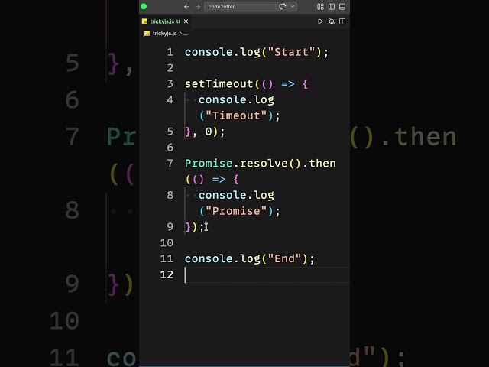
Task: Click line number 7 in the gutter
Action: coord(170,163)
